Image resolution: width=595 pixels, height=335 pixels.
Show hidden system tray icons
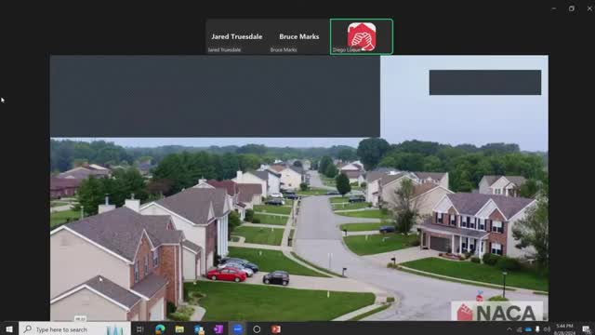pyautogui.click(x=509, y=329)
